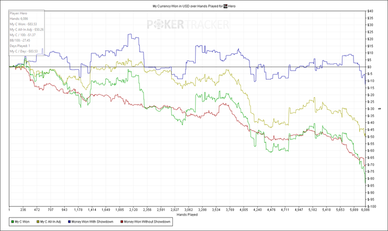Click the 'Days Played: 1' stat line
Image resolution: width=388 pixels, height=231 pixels.
click(x=20, y=46)
